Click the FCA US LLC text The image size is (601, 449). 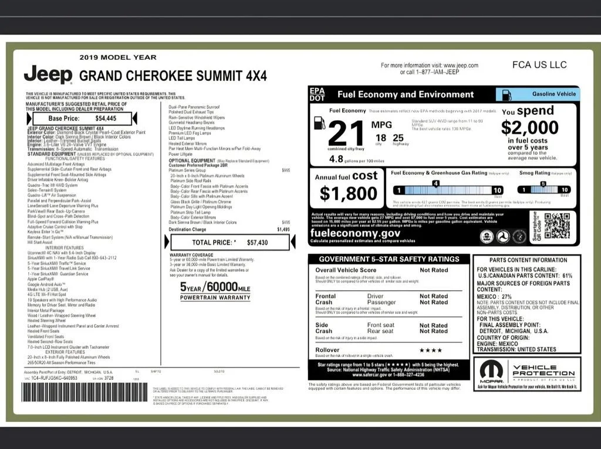(539, 64)
